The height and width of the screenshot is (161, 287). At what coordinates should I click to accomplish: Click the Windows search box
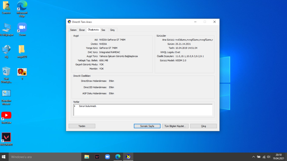click(45, 157)
